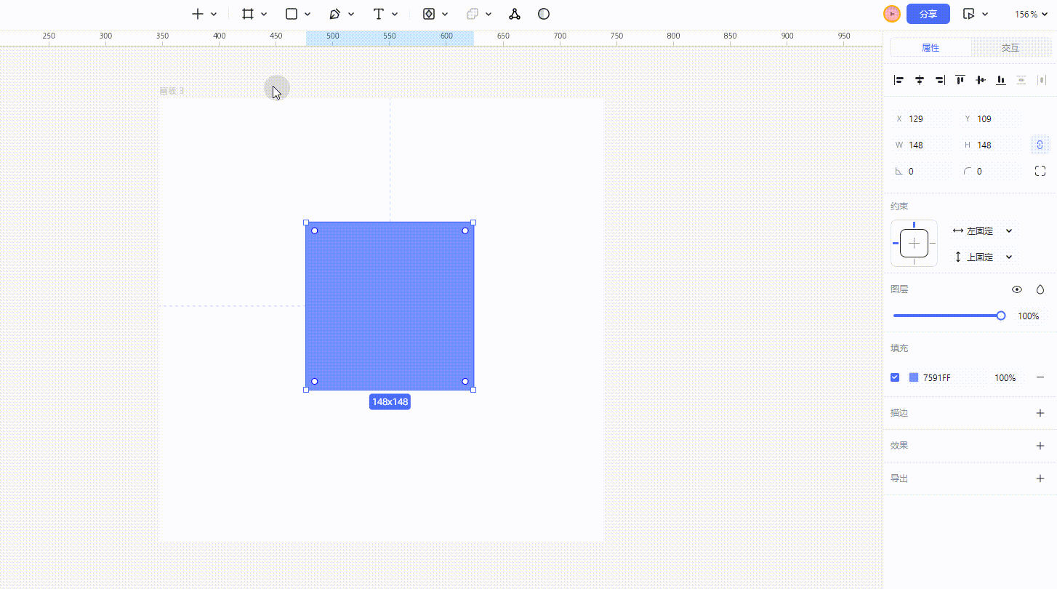Image resolution: width=1057 pixels, height=589 pixels.
Task: Click the independent corner radius icon
Action: click(1040, 171)
